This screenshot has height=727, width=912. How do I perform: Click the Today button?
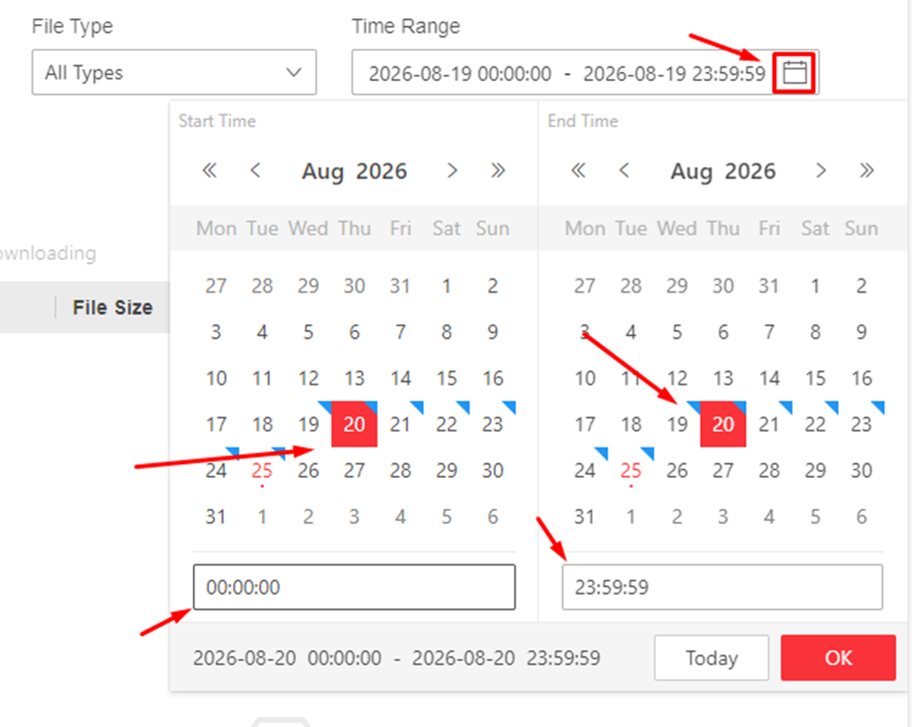tap(711, 658)
